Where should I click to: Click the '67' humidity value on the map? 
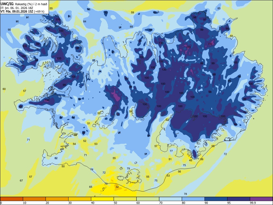pyautogui.click(x=21, y=181)
